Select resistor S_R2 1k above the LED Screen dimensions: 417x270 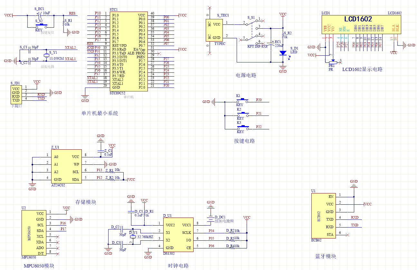coord(283,35)
